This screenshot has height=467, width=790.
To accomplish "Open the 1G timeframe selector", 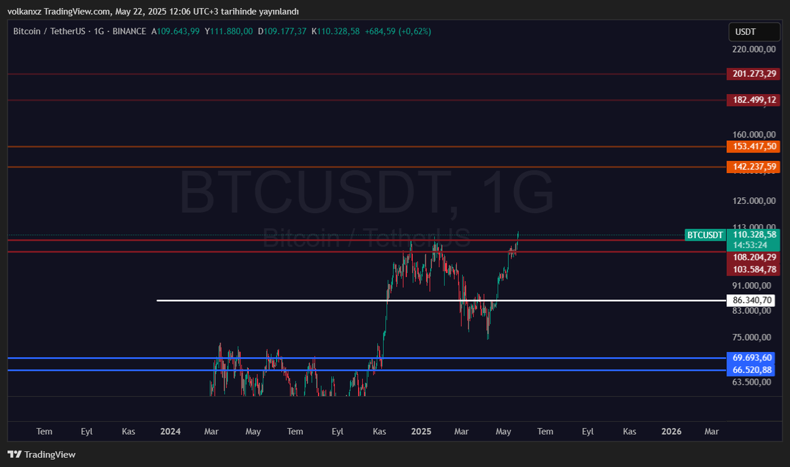I will (100, 31).
